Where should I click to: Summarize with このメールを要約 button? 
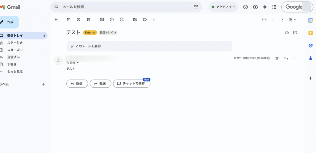pyautogui.click(x=149, y=46)
